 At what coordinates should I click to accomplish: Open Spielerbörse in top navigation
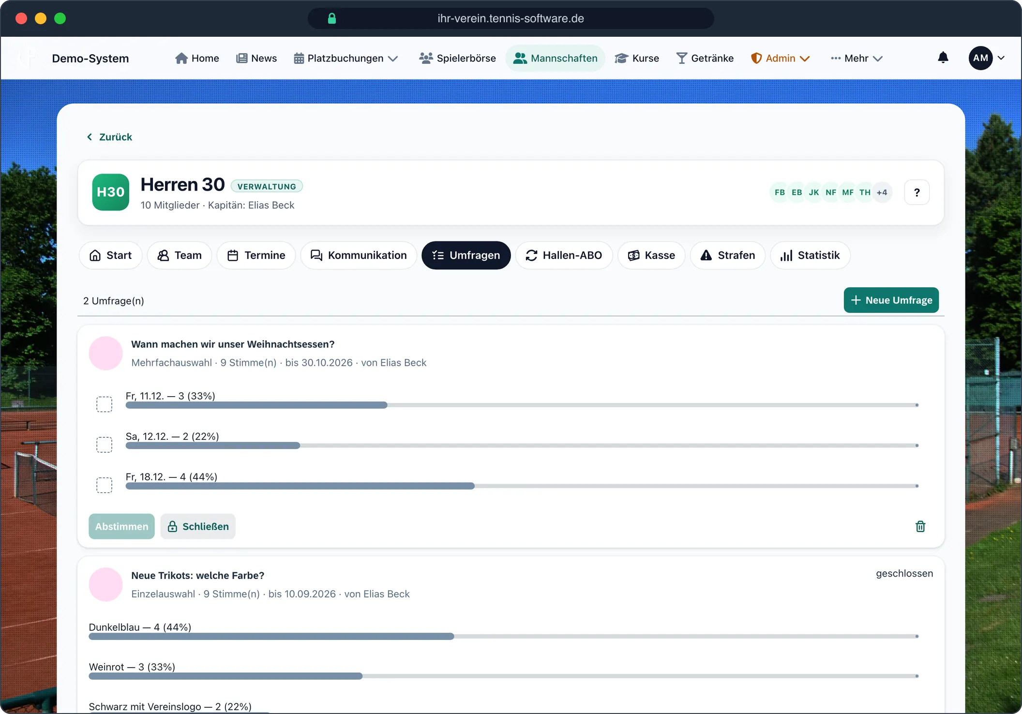click(x=457, y=58)
